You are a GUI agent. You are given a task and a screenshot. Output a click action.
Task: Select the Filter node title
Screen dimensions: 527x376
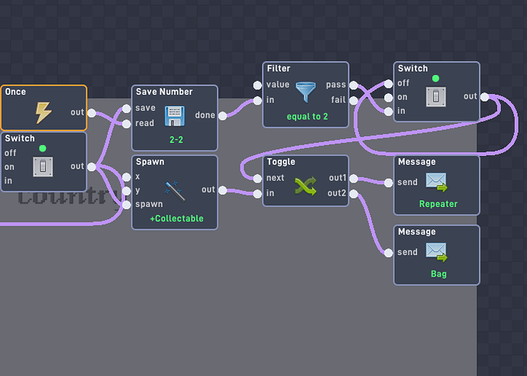pos(279,69)
